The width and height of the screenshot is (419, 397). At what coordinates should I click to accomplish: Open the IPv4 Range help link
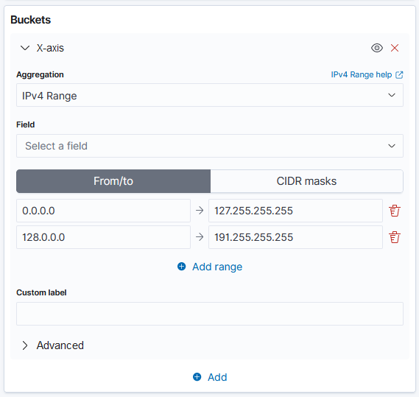tap(367, 74)
